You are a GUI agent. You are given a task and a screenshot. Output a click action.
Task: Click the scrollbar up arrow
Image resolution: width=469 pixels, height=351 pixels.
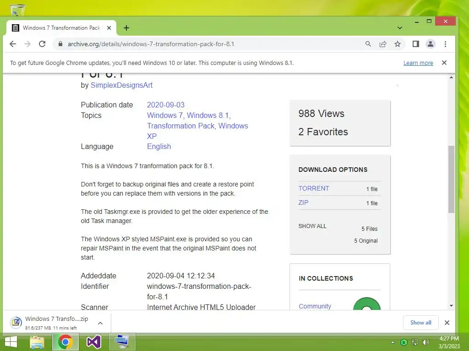[x=451, y=77]
